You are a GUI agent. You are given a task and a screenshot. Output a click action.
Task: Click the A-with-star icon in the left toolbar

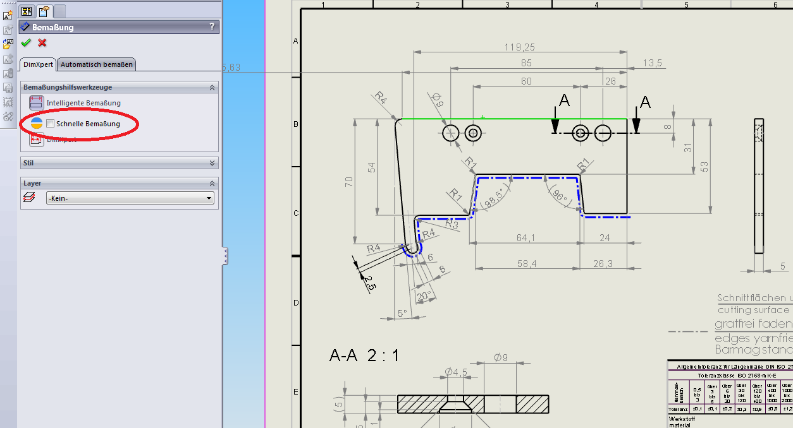click(8, 16)
